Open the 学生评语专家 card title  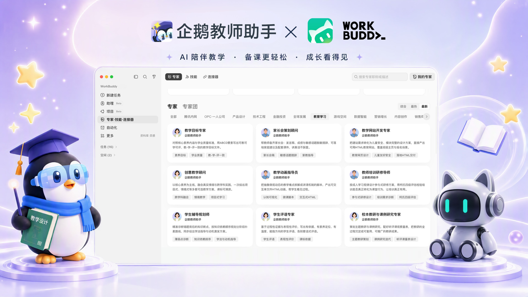(284, 215)
